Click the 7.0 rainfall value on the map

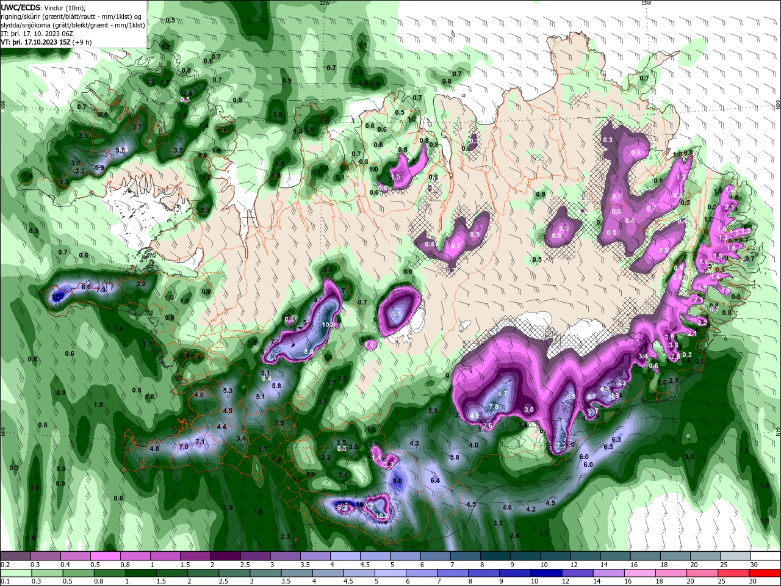pyautogui.click(x=183, y=447)
